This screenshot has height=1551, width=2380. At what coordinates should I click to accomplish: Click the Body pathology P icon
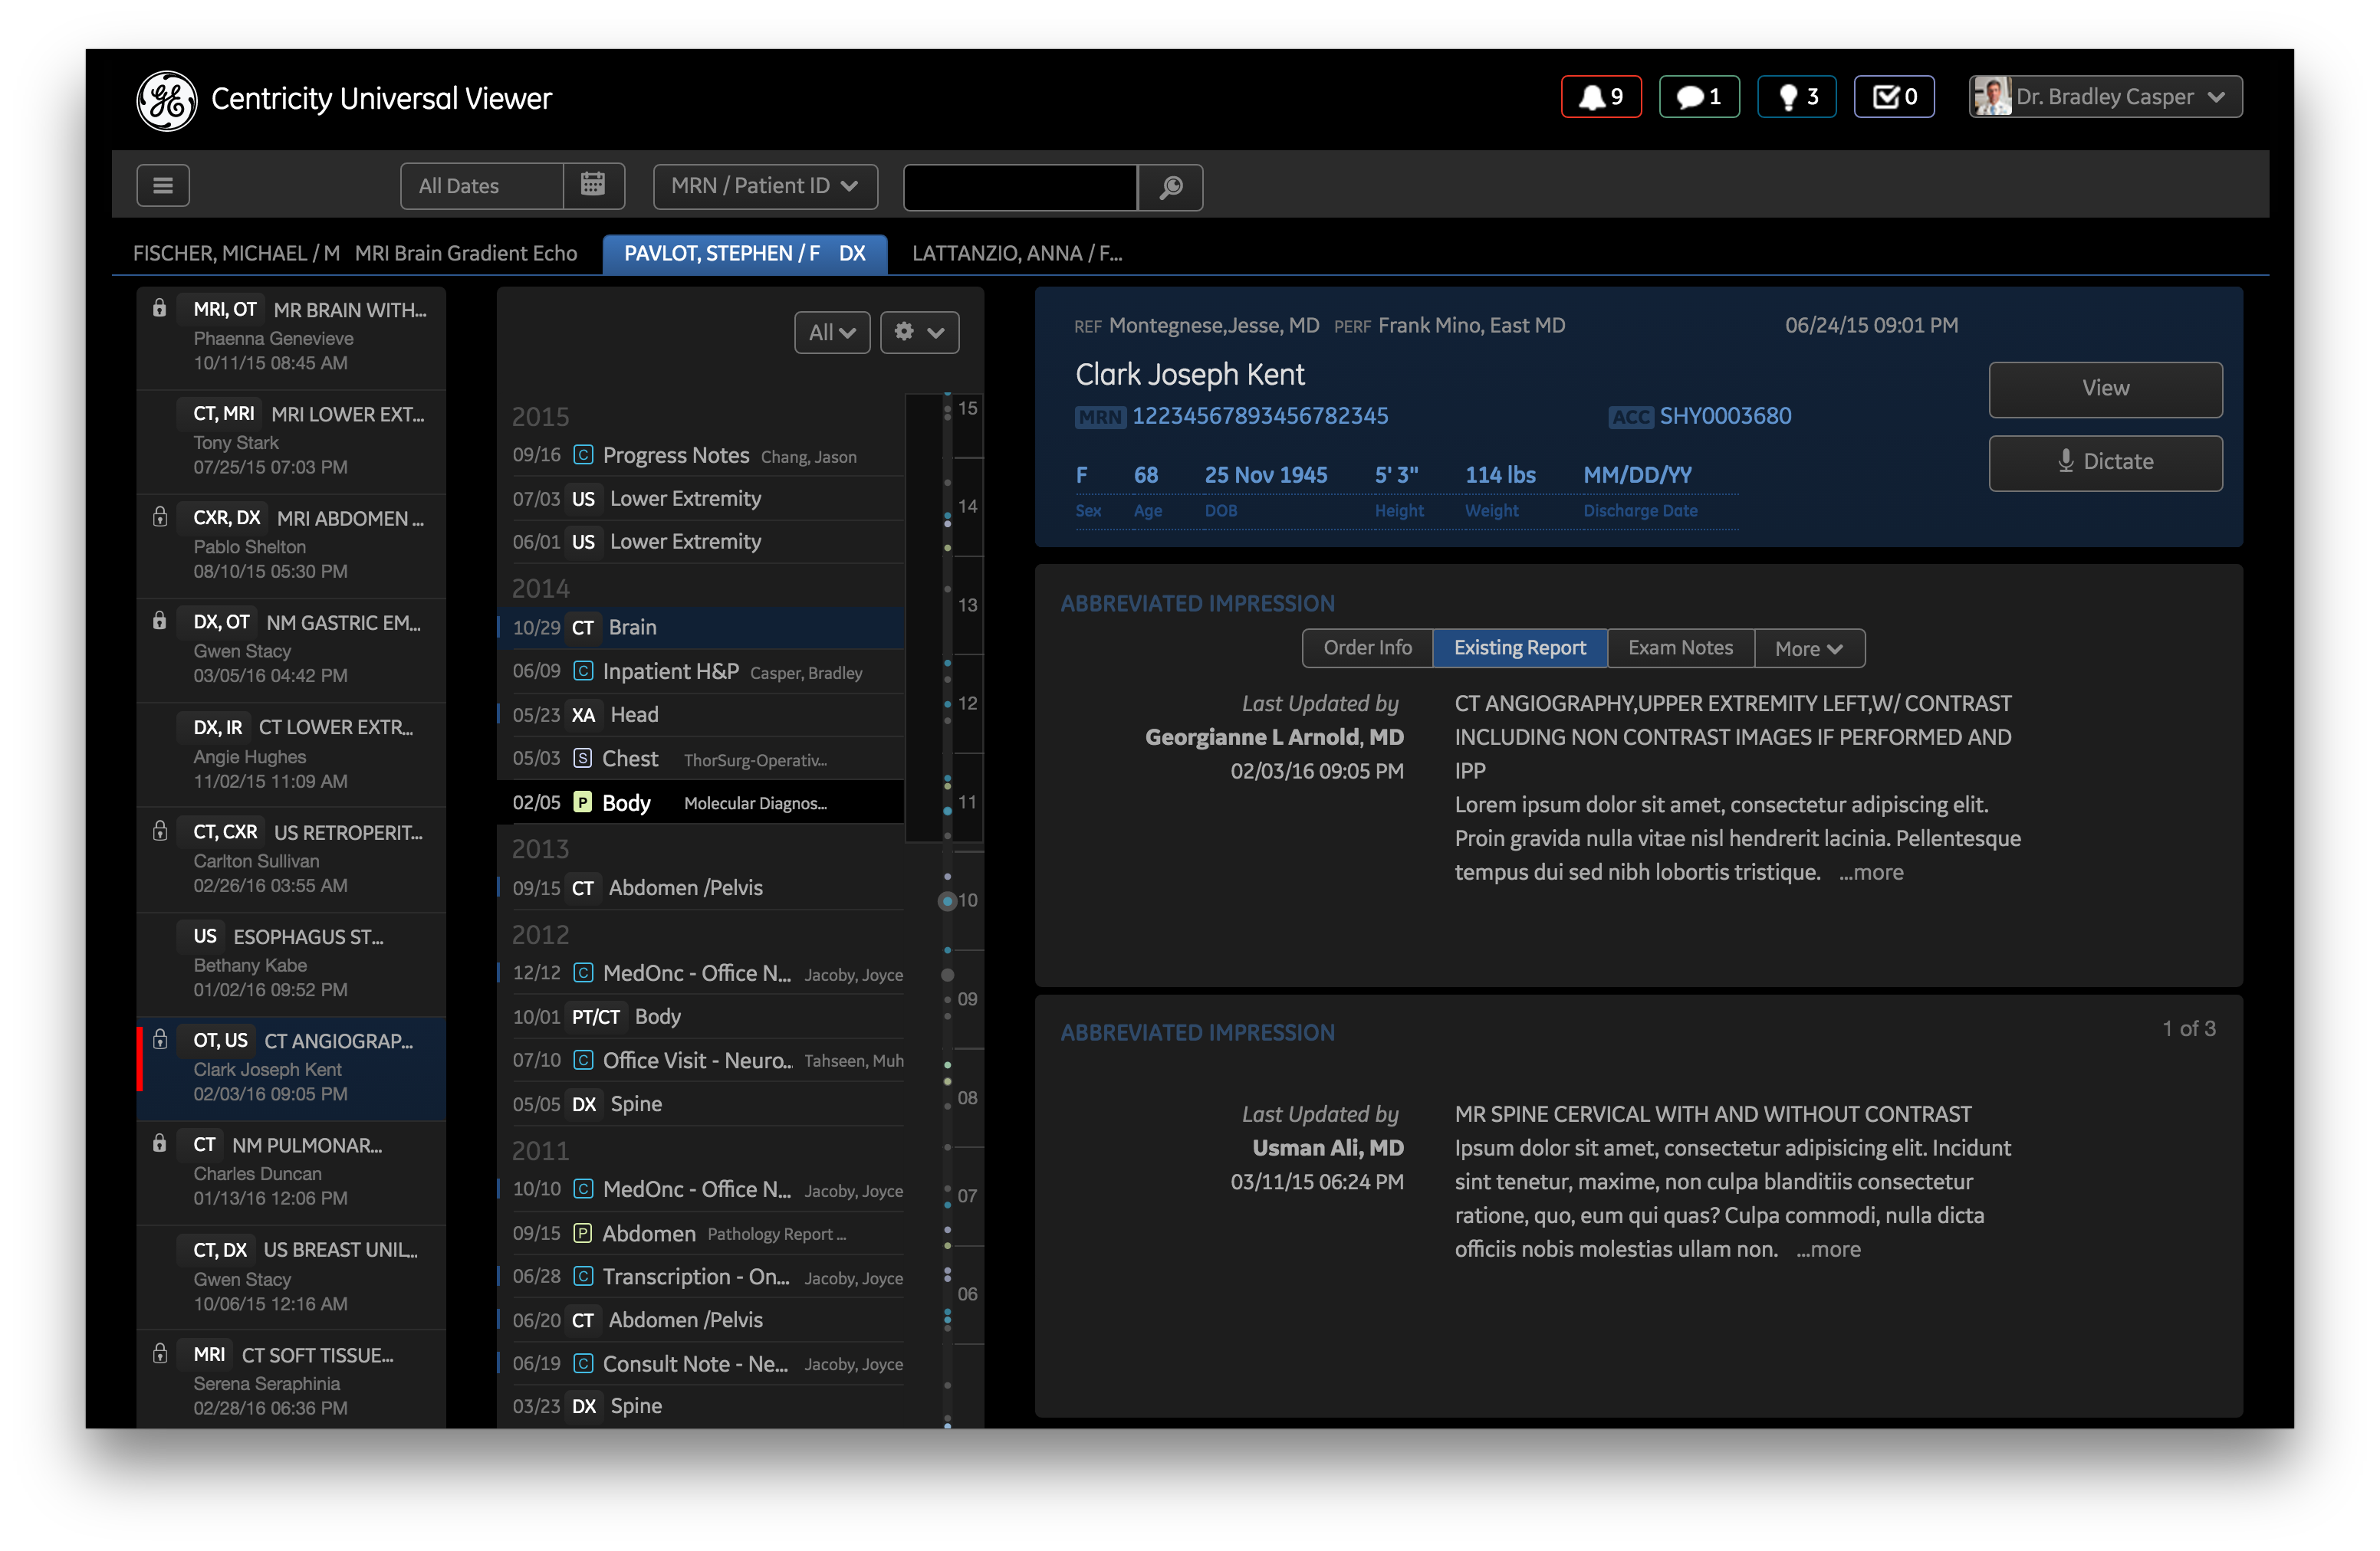click(x=583, y=802)
